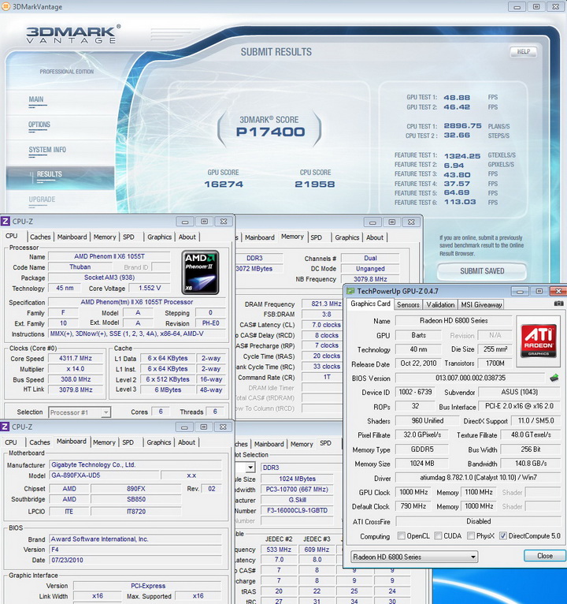Click the Subvendor ASUS (1043) field
Image resolution: width=567 pixels, height=604 pixels.
point(519,392)
